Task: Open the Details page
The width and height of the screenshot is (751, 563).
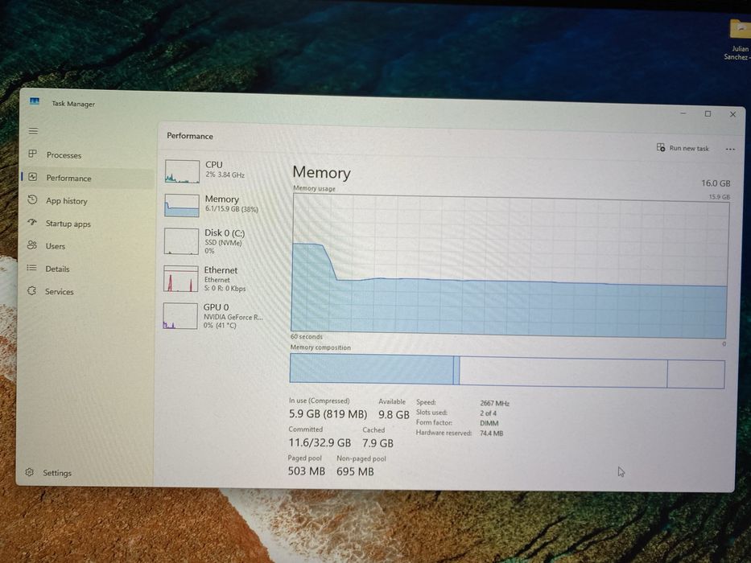Action: [x=57, y=269]
